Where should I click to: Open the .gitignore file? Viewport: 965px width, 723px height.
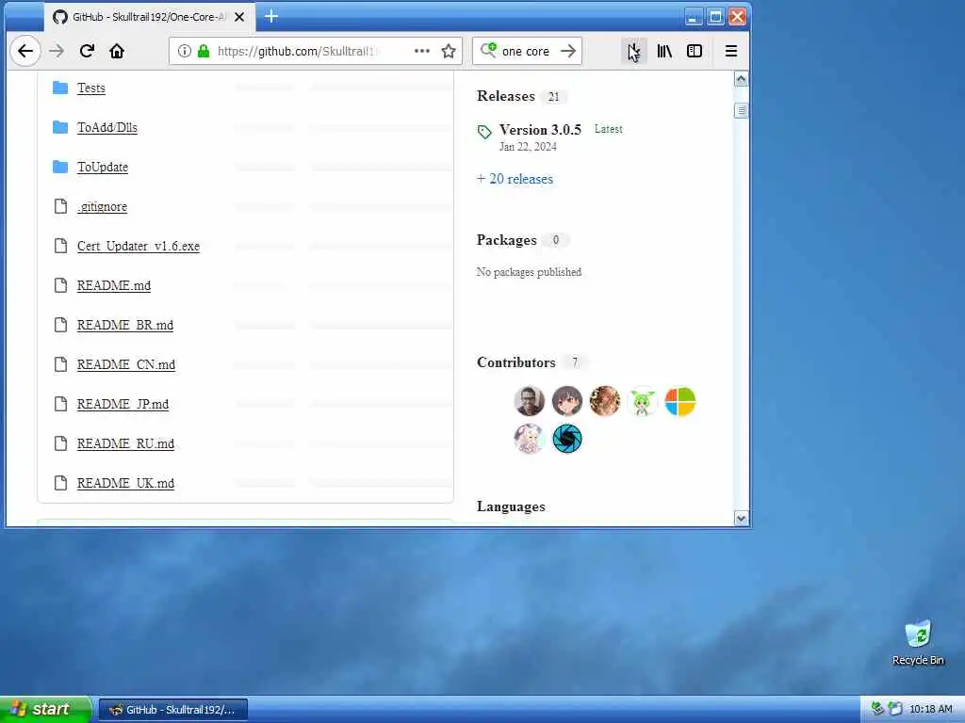pyautogui.click(x=102, y=206)
